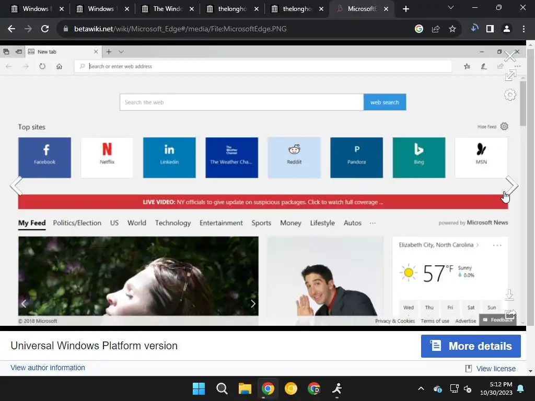Click the Bing top site tile

(419, 158)
